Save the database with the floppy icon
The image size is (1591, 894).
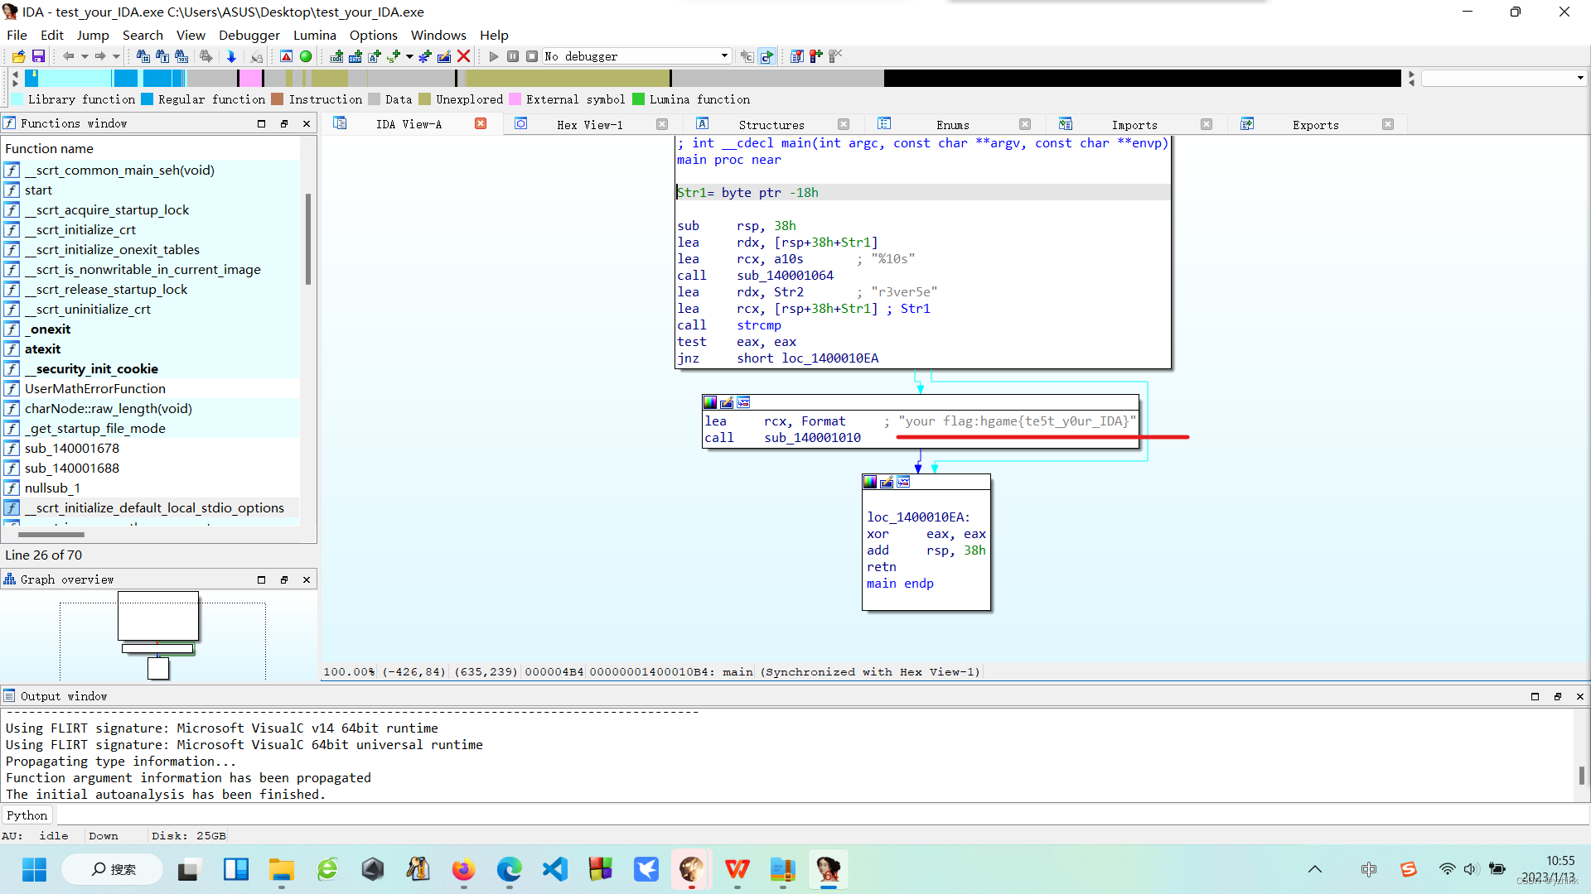point(38,56)
